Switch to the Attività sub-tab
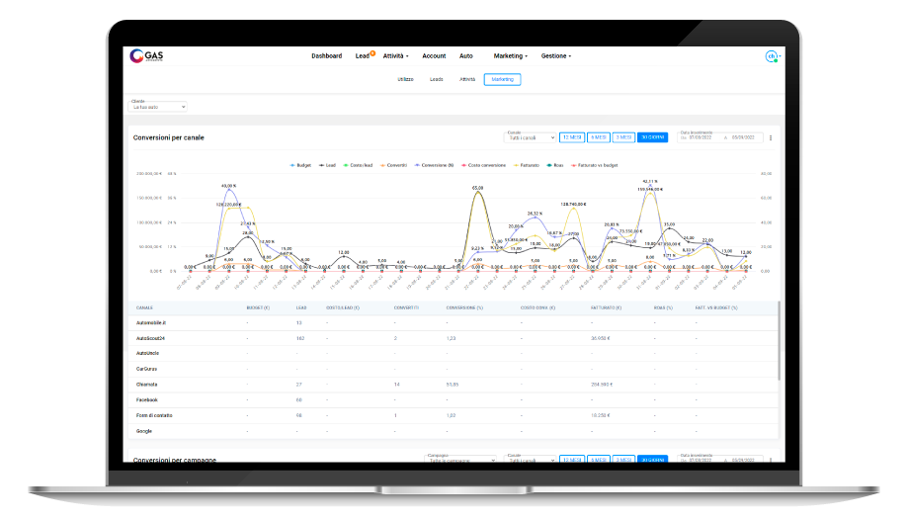Screen dimensions: 907x521 pos(467,79)
